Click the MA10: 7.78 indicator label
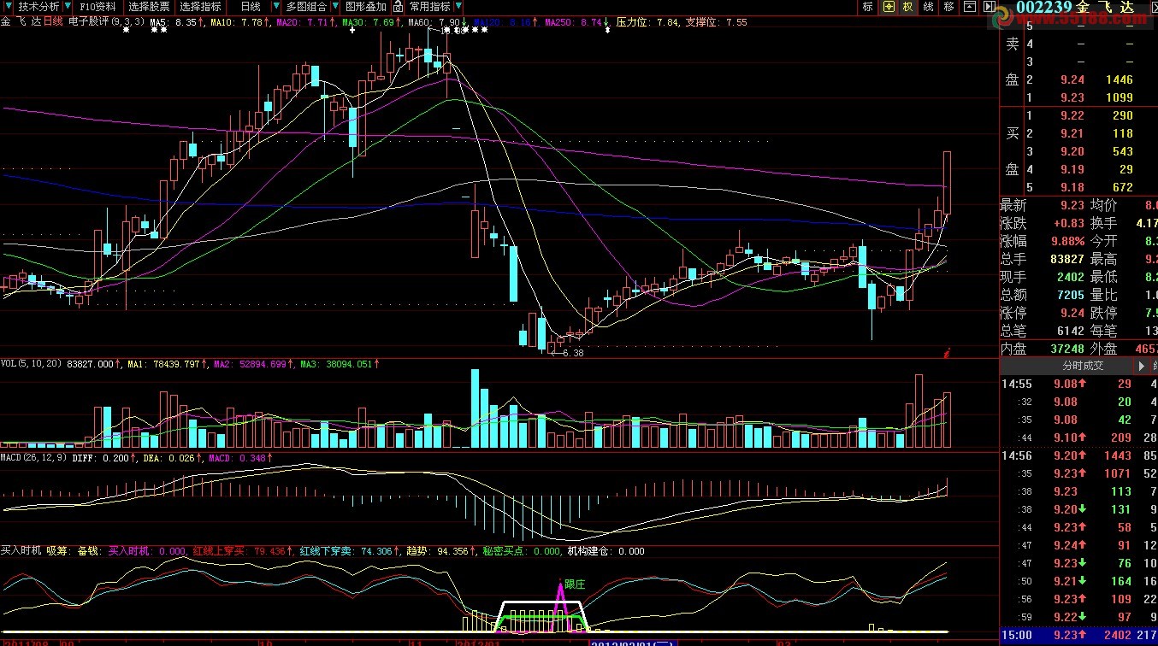 (238, 22)
